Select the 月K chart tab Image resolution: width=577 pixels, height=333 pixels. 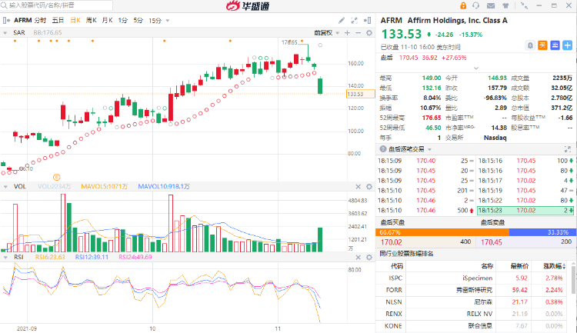tap(107, 20)
